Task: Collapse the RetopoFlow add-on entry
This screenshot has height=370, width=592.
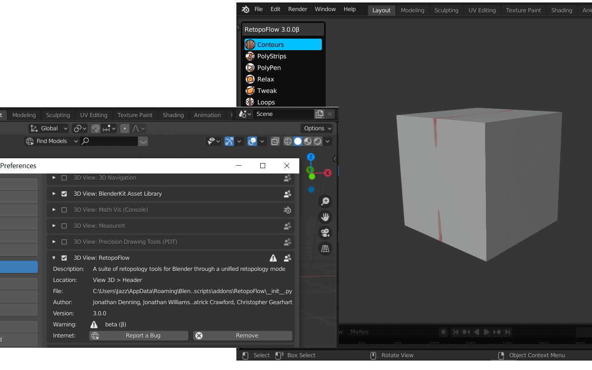Action: click(54, 258)
